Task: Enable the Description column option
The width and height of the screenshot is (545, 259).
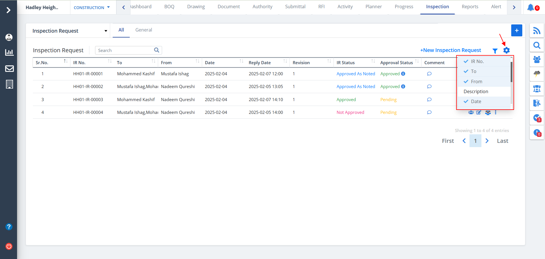Action: point(476,91)
